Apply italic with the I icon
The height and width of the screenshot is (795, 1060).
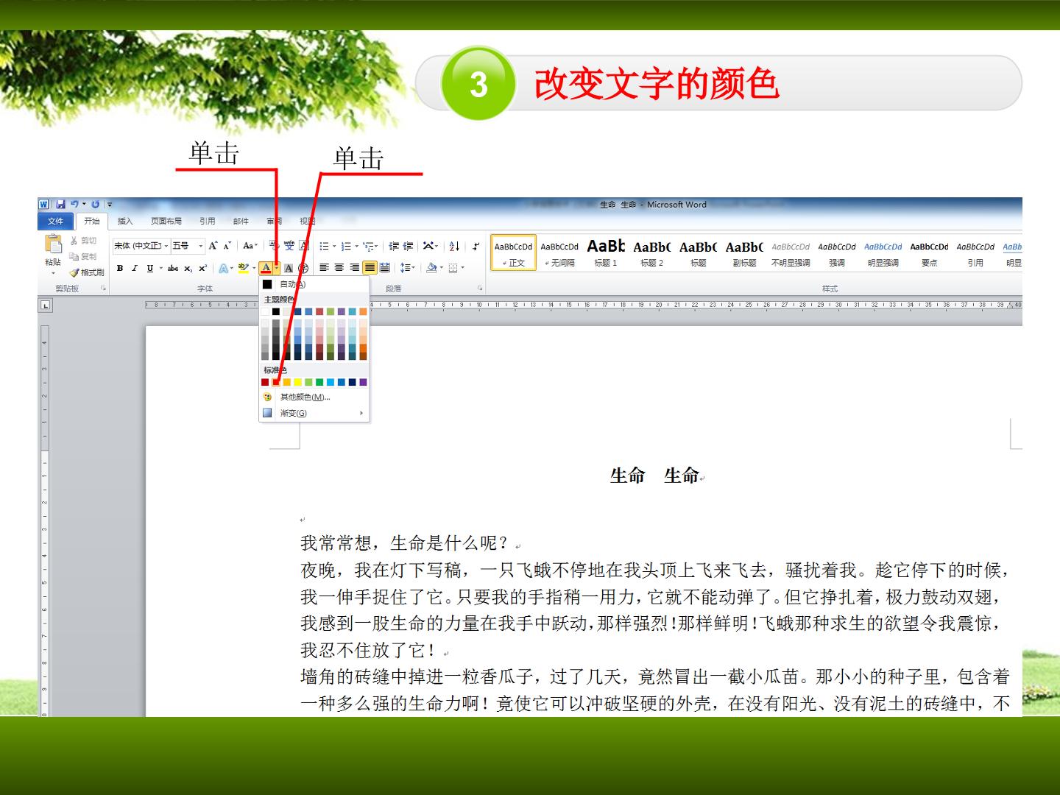click(x=135, y=268)
